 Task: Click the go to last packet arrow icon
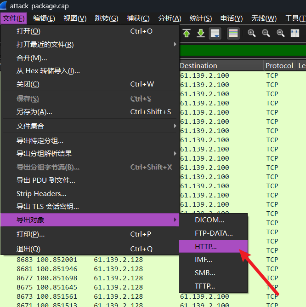[x=201, y=33]
